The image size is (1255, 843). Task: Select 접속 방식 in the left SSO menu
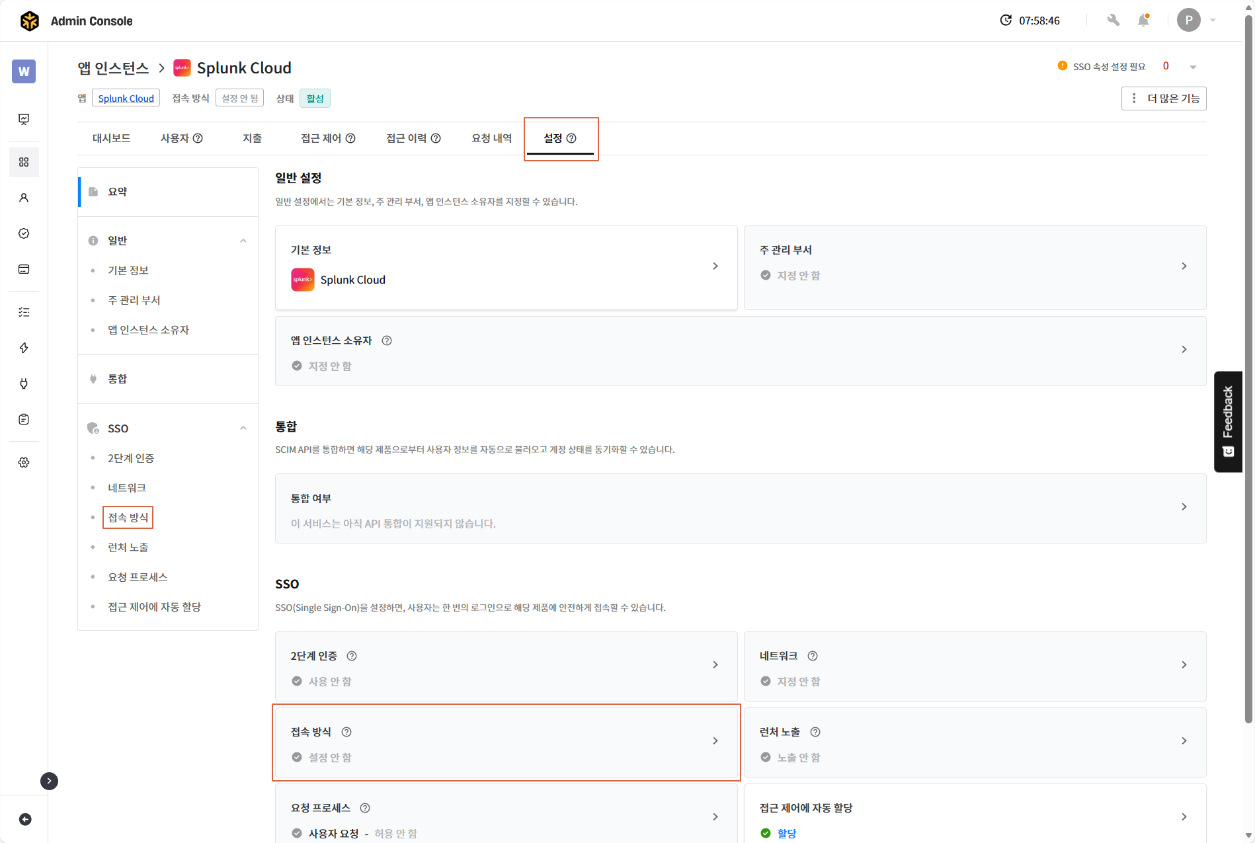point(128,518)
